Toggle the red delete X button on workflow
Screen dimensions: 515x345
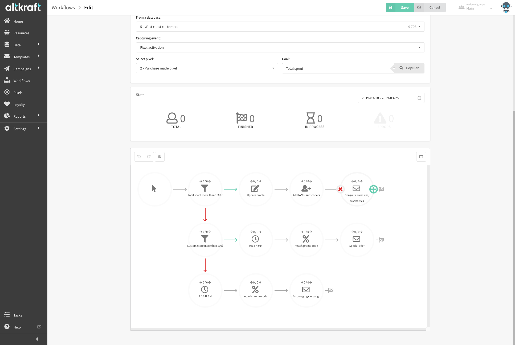coord(340,189)
